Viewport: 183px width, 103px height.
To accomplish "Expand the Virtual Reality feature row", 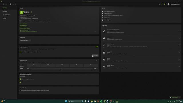I will [x=179, y=67].
